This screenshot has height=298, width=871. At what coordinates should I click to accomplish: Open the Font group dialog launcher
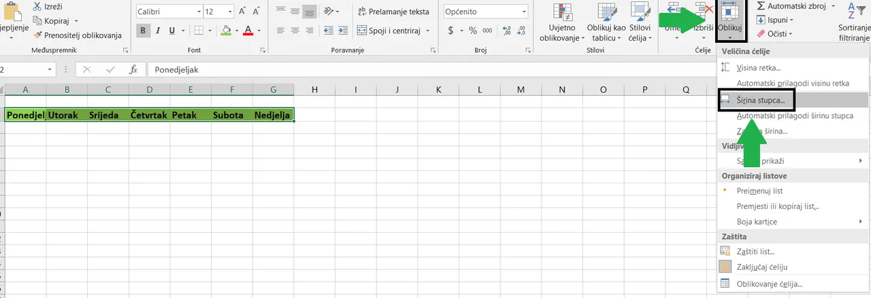(263, 51)
